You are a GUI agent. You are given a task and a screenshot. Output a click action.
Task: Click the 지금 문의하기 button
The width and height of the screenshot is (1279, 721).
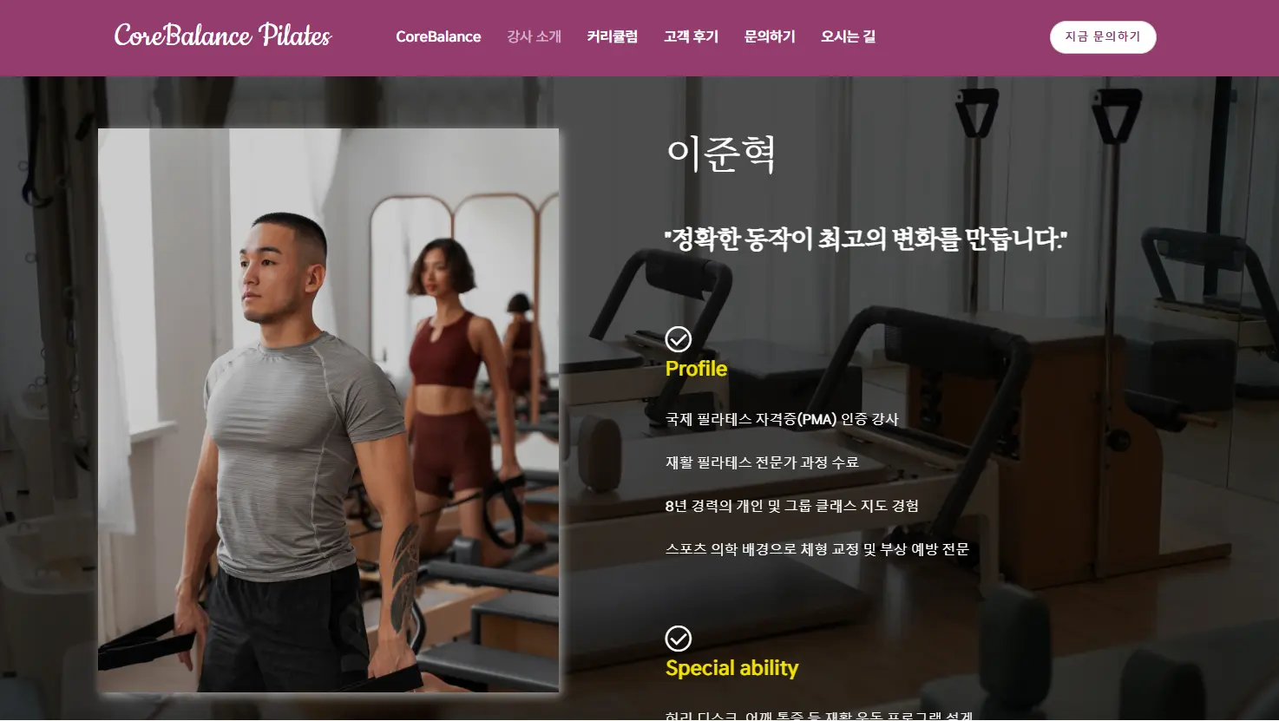click(1103, 37)
